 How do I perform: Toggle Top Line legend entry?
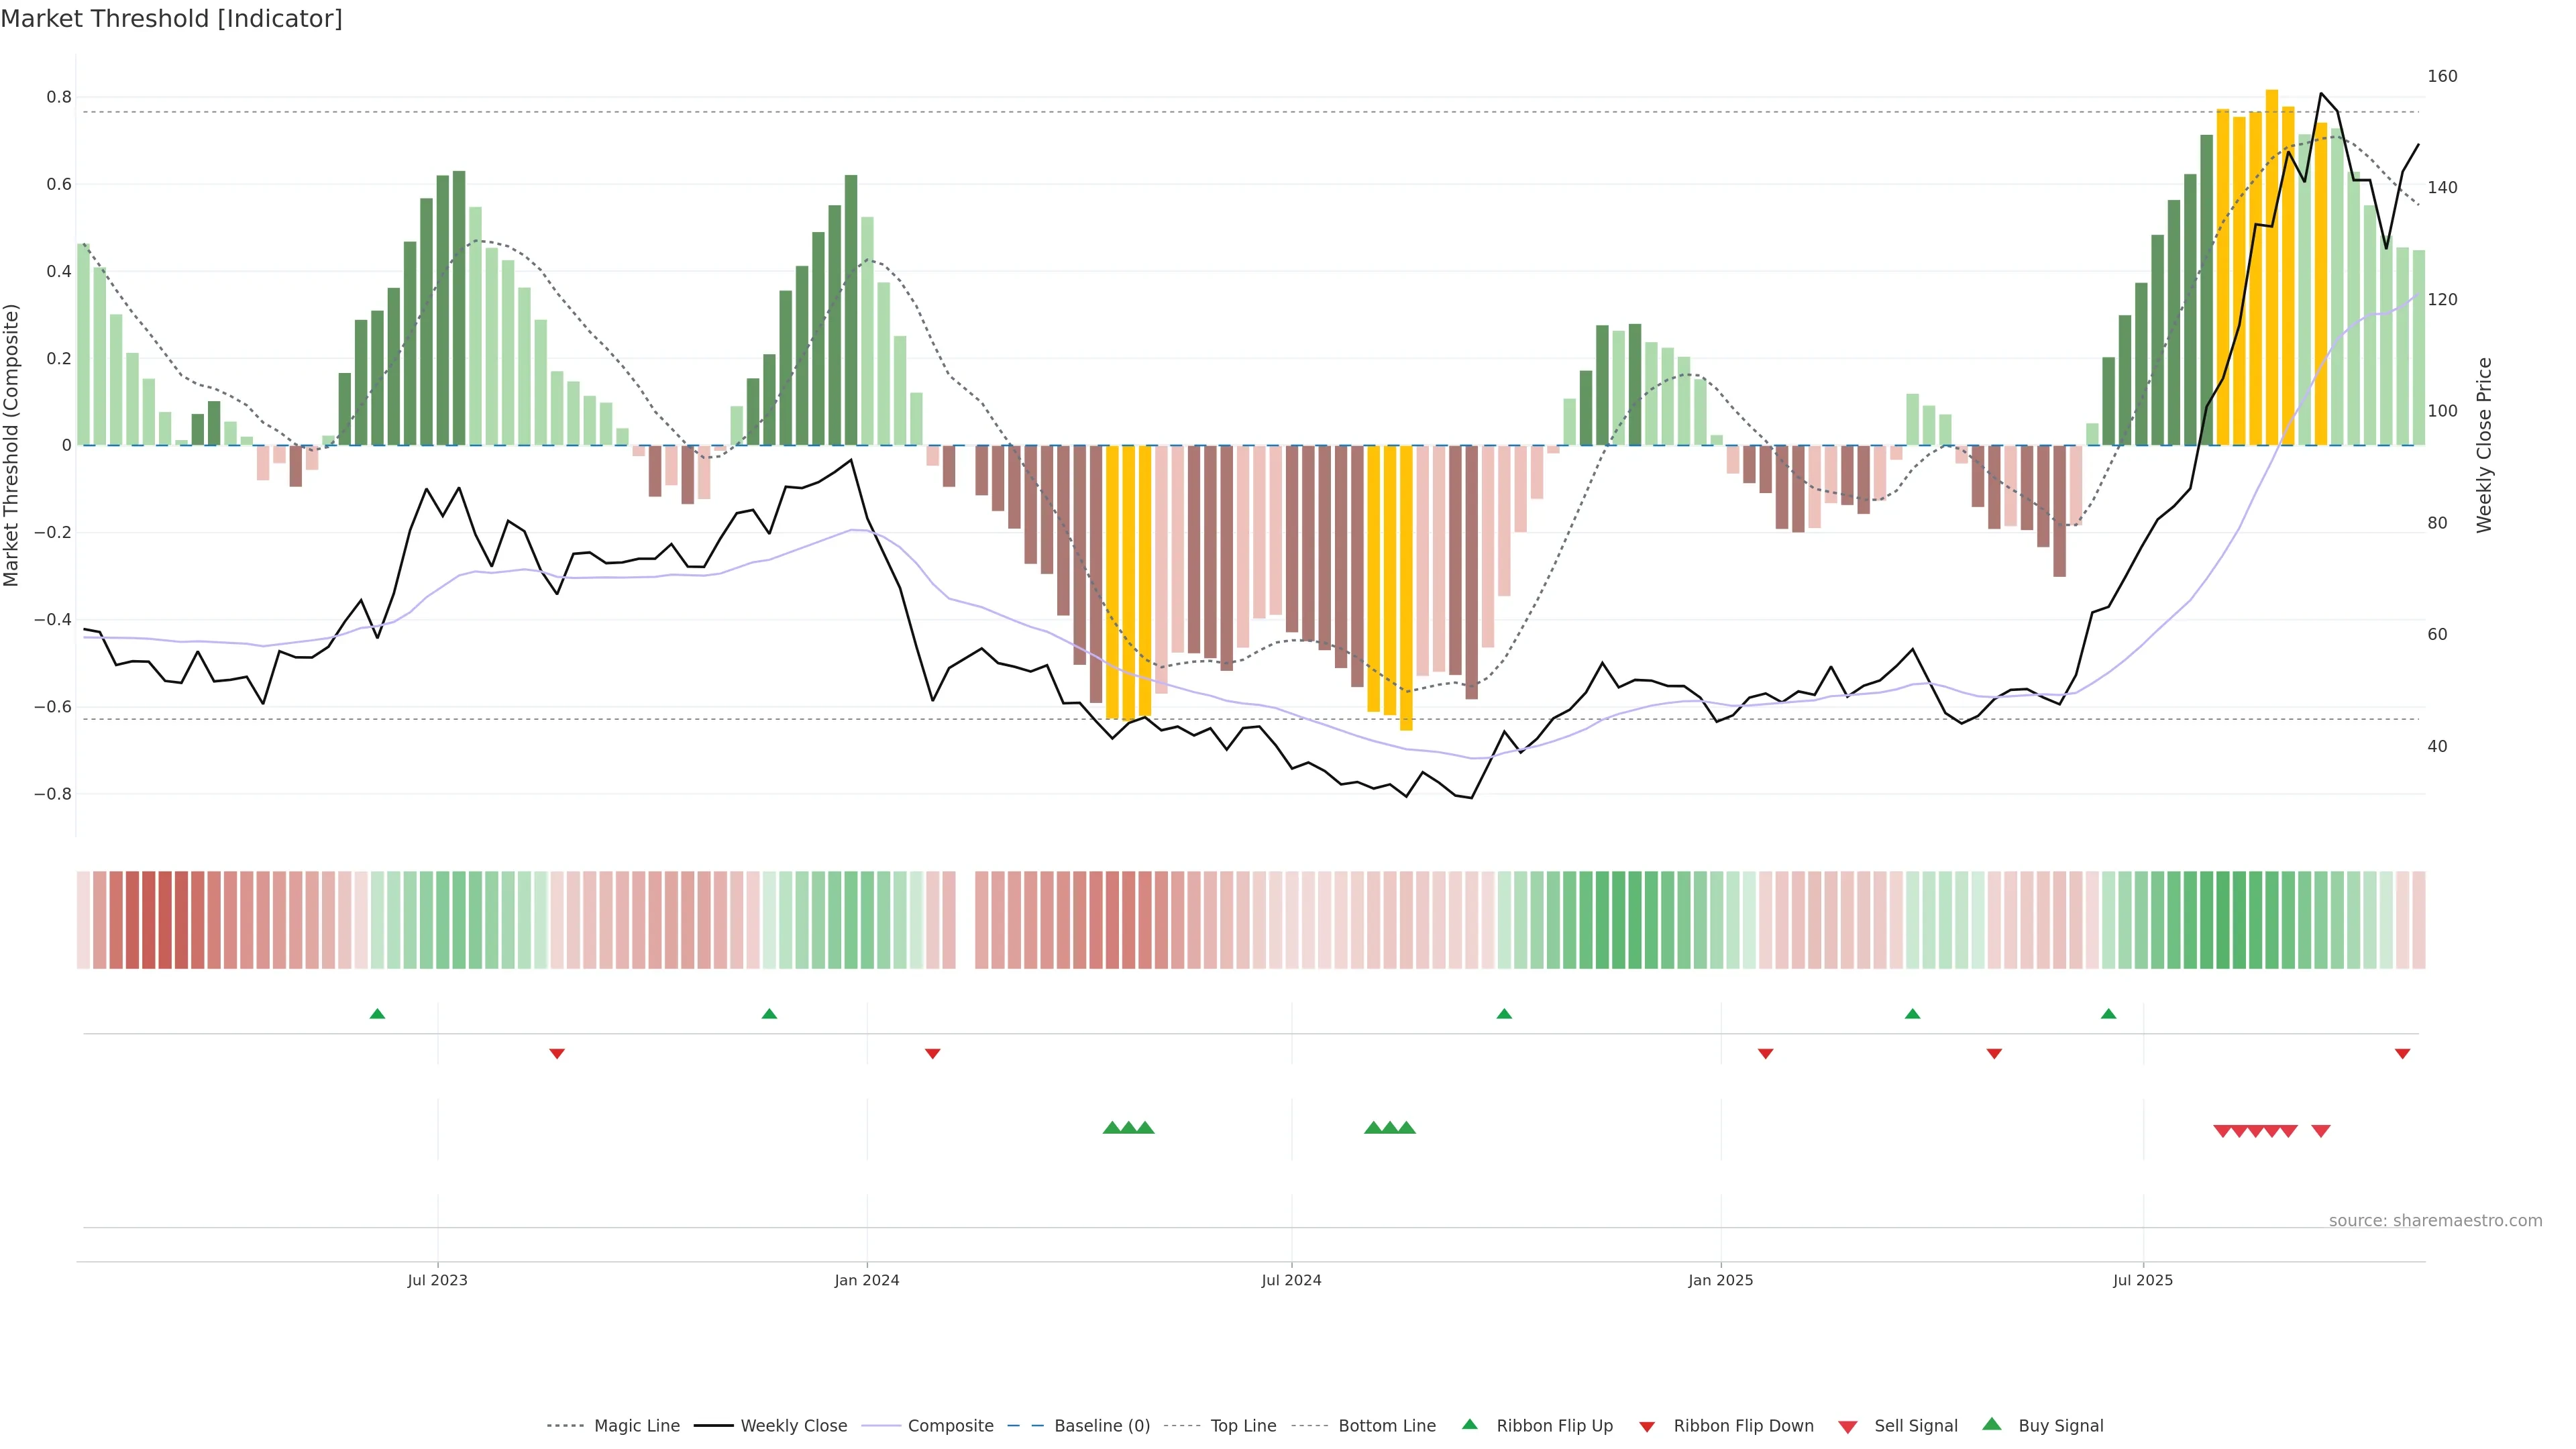point(1243,1426)
